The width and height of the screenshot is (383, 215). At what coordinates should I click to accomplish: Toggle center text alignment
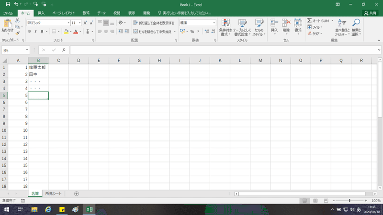(x=106, y=32)
